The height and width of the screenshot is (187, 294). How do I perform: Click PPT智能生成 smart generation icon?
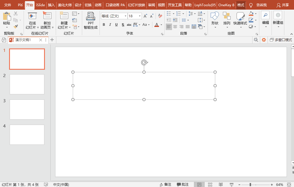coord(91,16)
